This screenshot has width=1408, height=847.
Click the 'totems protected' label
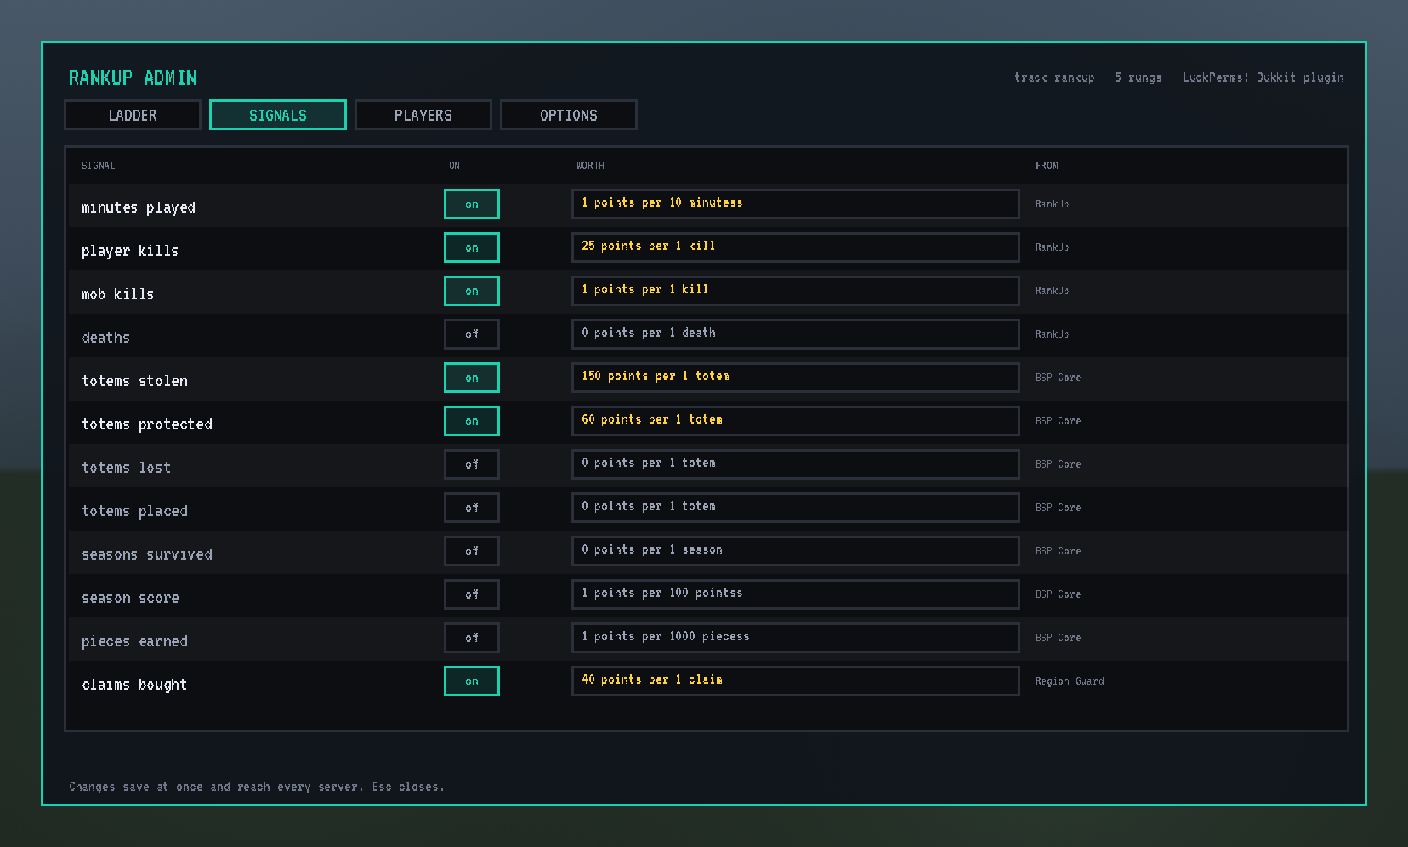pos(147,424)
